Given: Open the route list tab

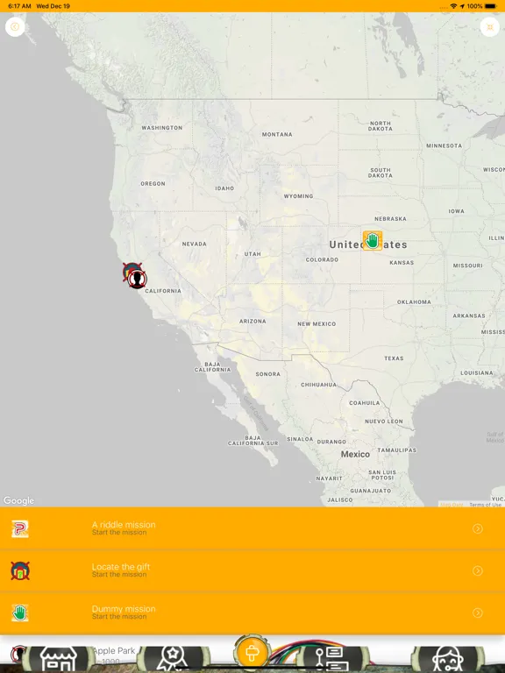Looking at the screenshot, I should click(x=332, y=659).
